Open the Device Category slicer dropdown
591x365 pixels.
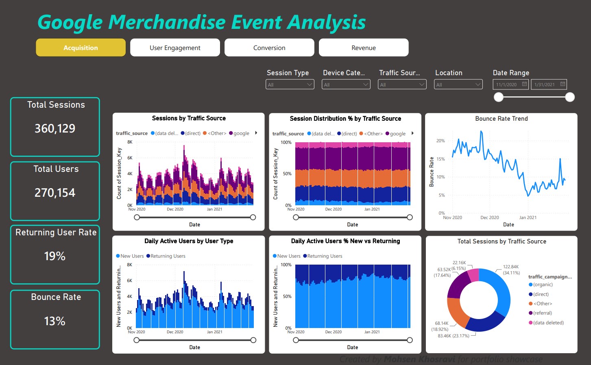pos(346,85)
